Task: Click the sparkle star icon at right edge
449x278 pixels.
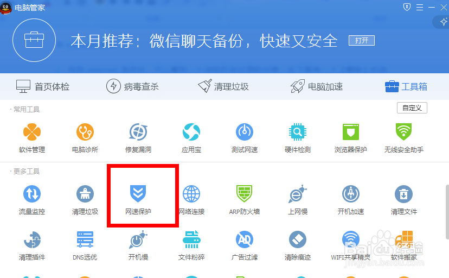Action: 444,22
